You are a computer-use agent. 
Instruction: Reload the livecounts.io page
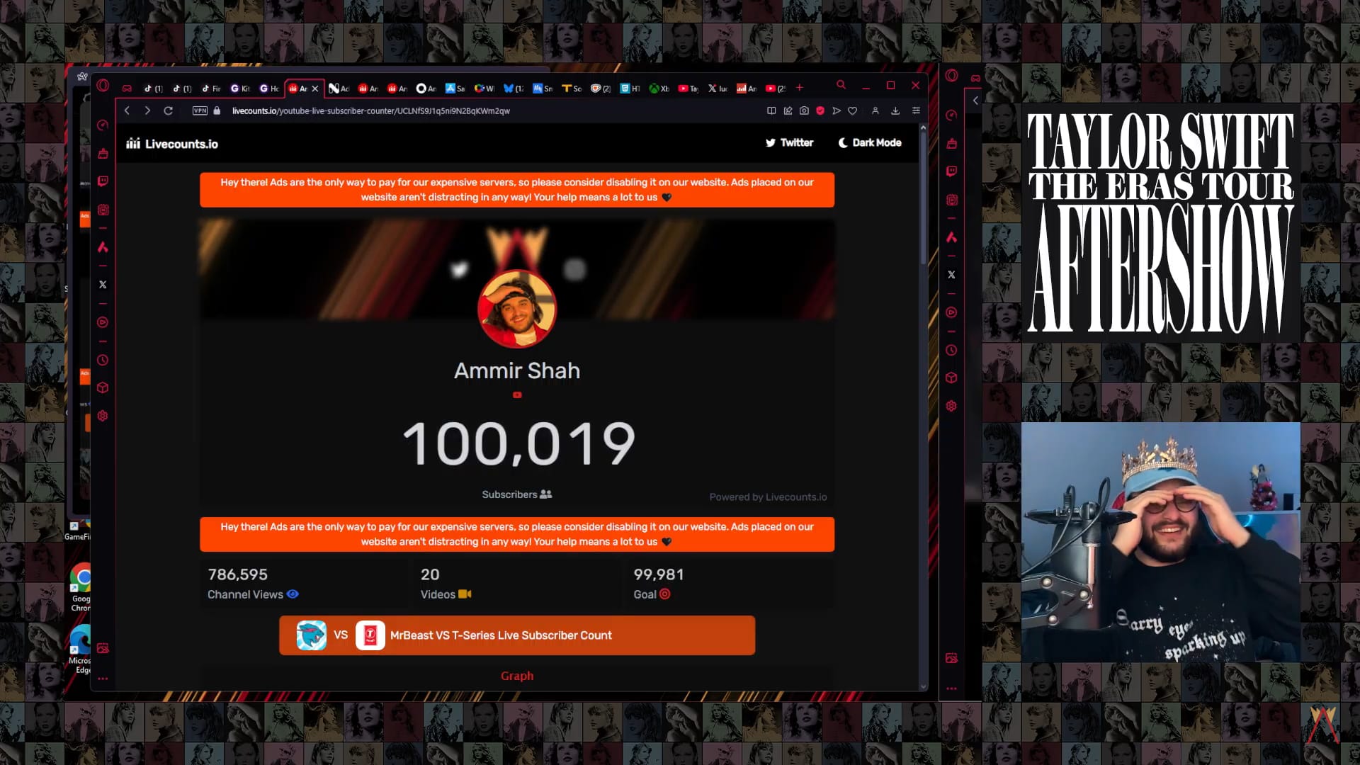click(x=169, y=110)
